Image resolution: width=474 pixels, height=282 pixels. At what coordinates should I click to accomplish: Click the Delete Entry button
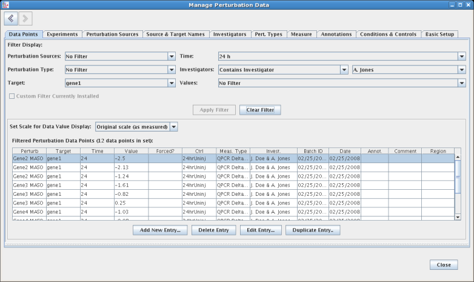coord(213,230)
